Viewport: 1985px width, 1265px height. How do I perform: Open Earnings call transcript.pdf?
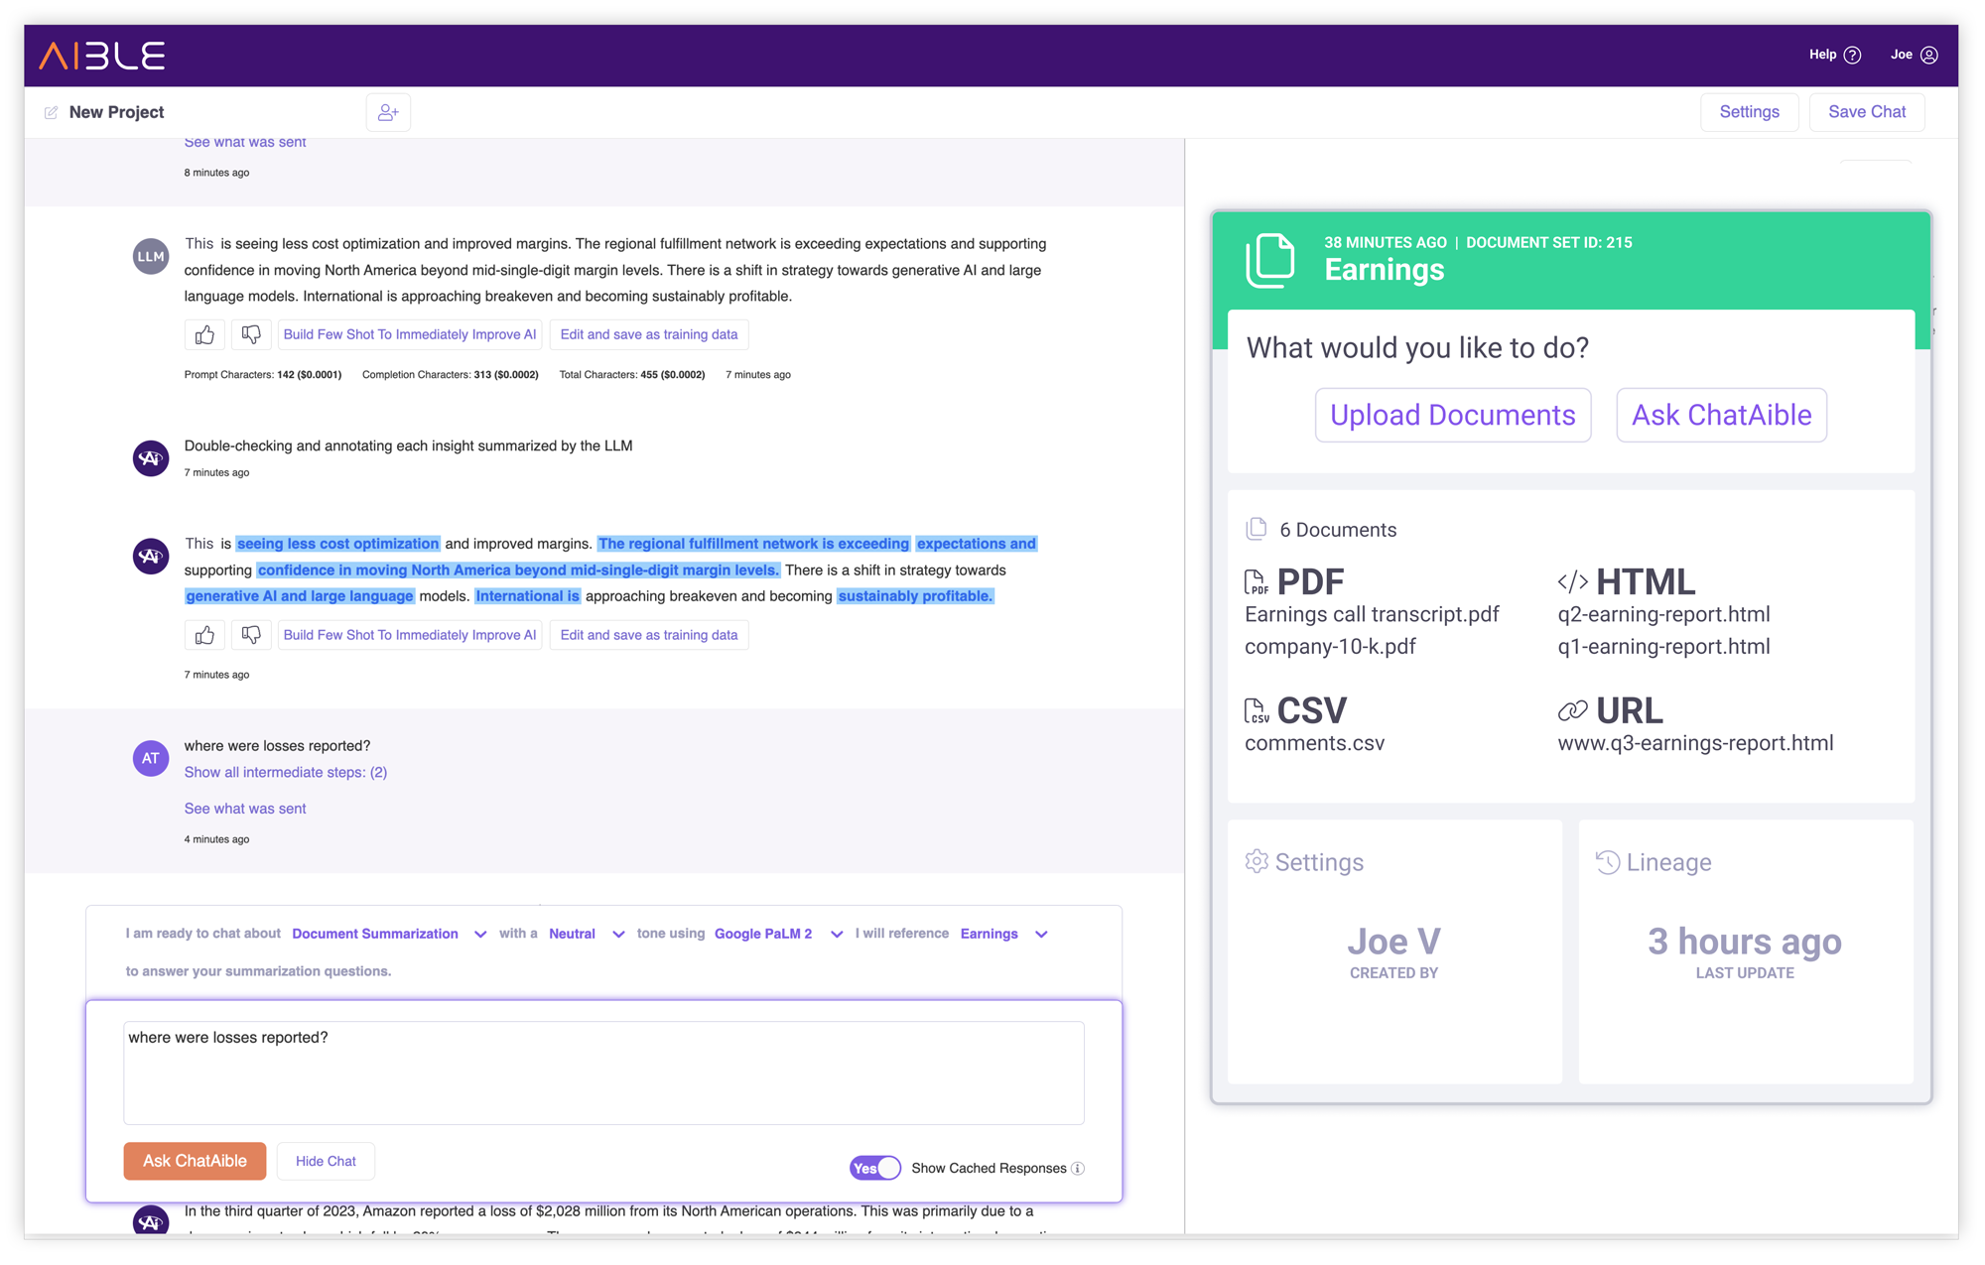(x=1372, y=614)
